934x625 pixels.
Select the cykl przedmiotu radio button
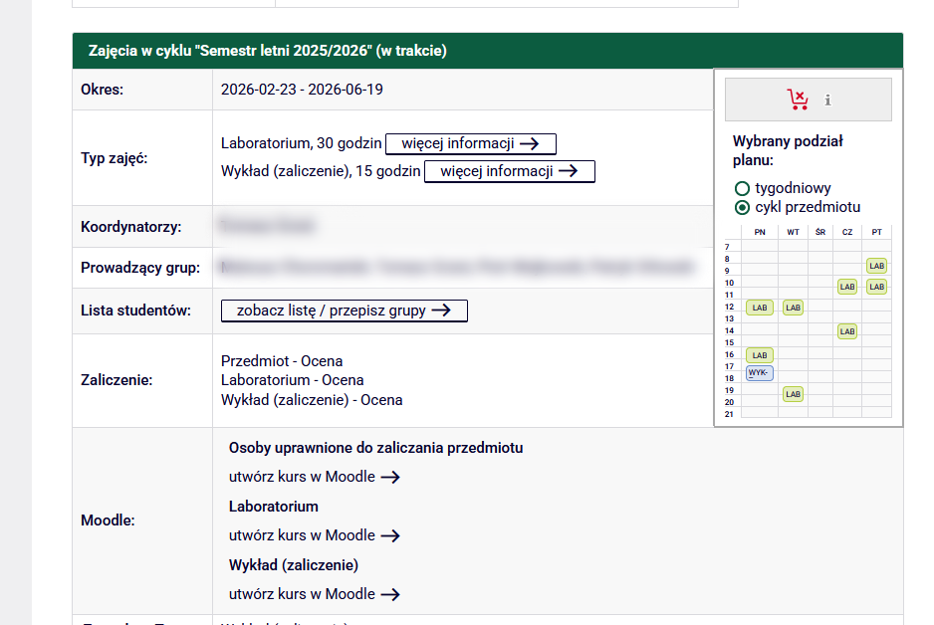[x=742, y=208]
